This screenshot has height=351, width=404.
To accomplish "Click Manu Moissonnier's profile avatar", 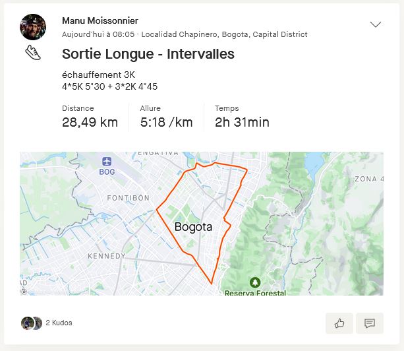I will (34, 26).
